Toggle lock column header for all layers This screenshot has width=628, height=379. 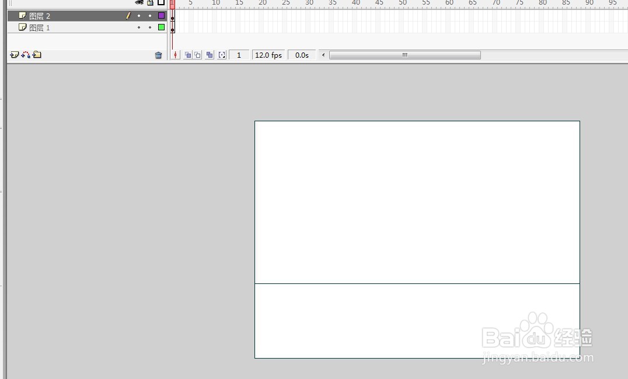[150, 2]
